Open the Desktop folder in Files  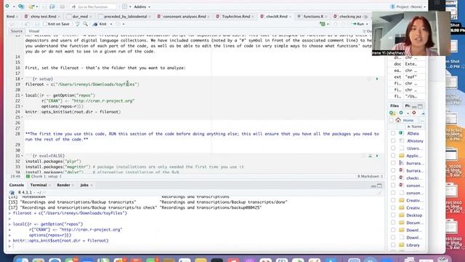pos(414,215)
